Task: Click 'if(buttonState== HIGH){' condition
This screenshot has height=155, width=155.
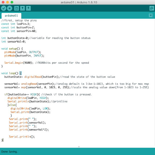Action: (22, 94)
